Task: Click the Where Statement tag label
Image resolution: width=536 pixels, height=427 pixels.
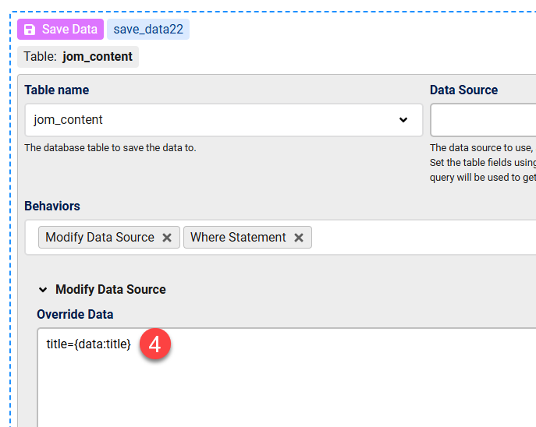Action: pos(238,238)
